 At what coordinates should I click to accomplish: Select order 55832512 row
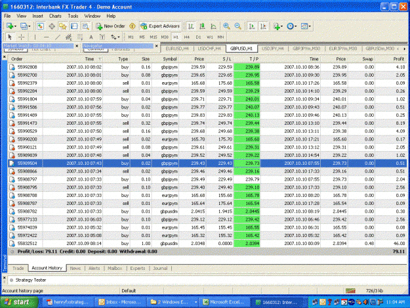(x=207, y=244)
